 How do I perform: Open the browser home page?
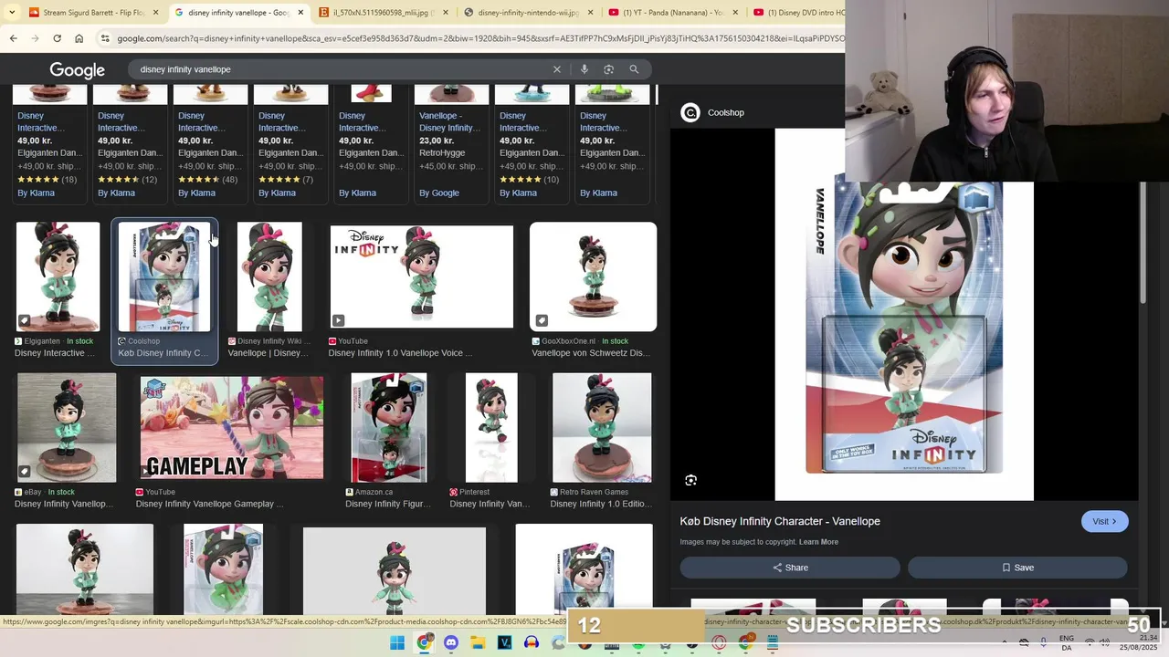point(79,38)
